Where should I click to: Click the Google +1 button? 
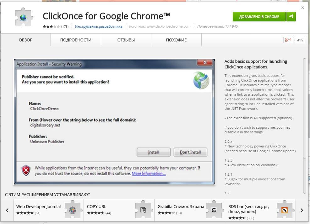288,40
